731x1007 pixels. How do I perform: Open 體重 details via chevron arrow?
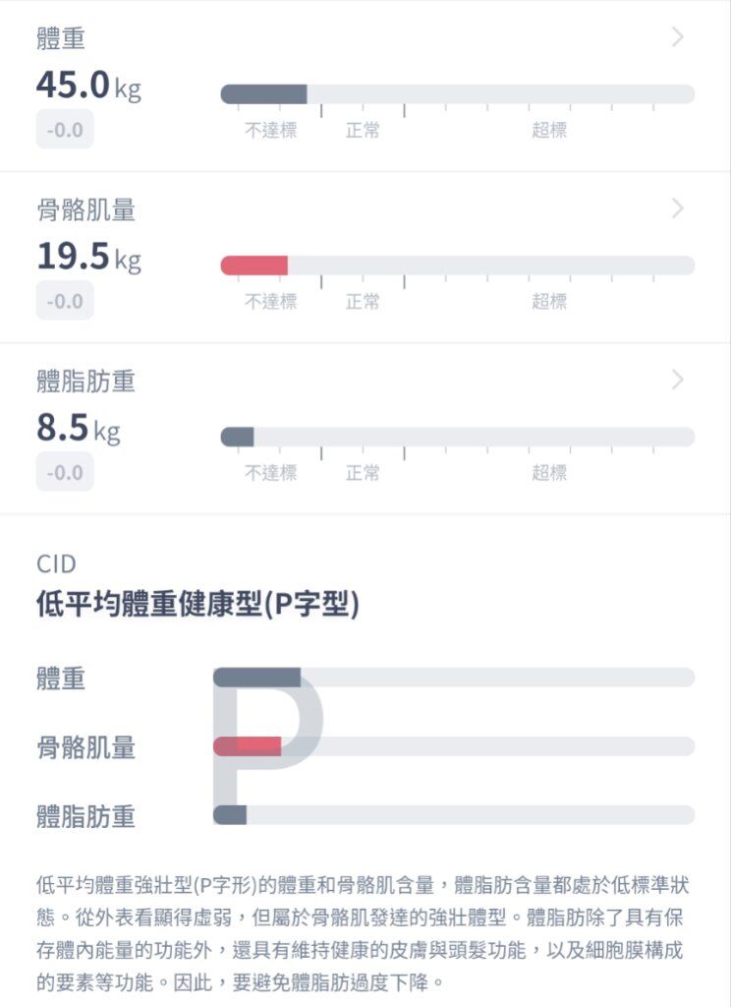[x=678, y=37]
